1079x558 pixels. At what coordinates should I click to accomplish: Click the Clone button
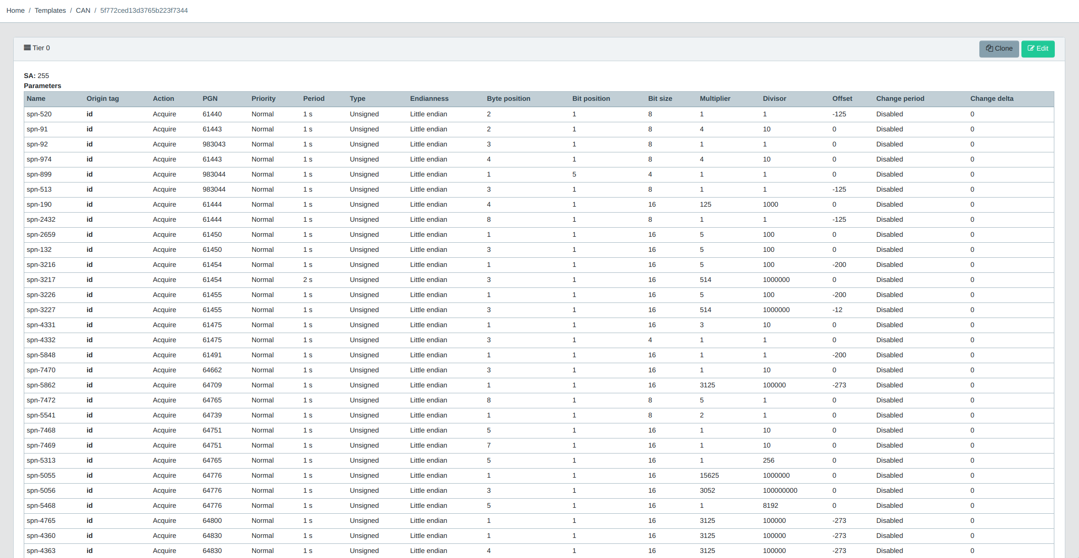tap(999, 49)
